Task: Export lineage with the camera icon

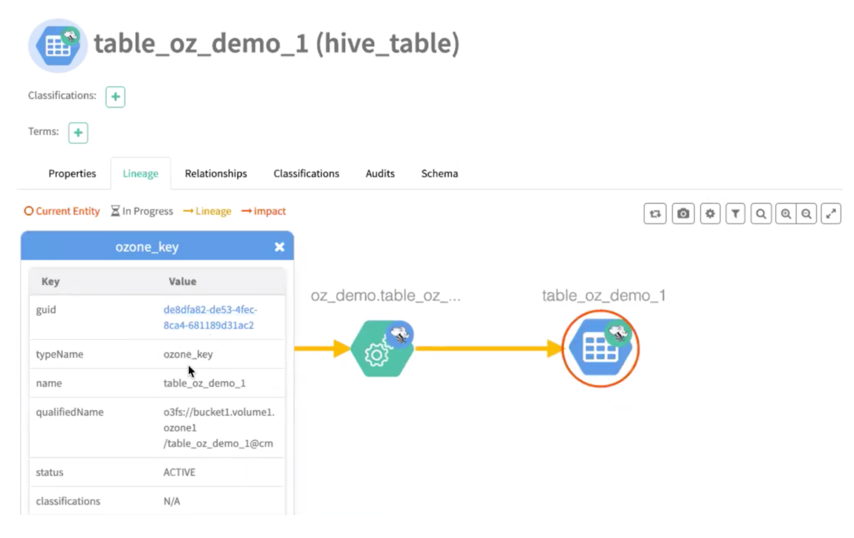Action: [x=683, y=214]
